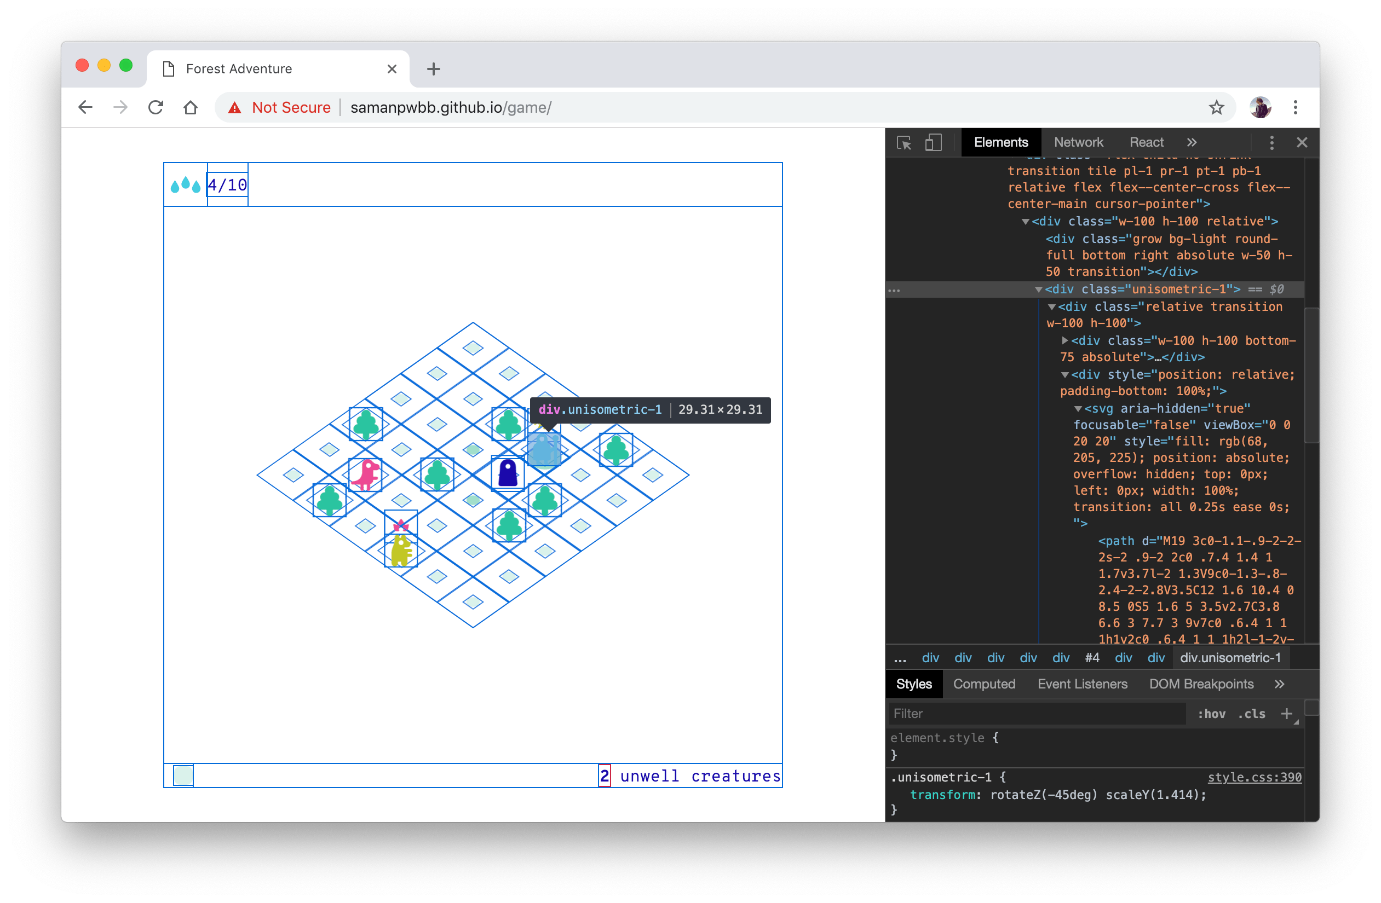Click the breadcrumb ellipsis at the left

tap(899, 659)
